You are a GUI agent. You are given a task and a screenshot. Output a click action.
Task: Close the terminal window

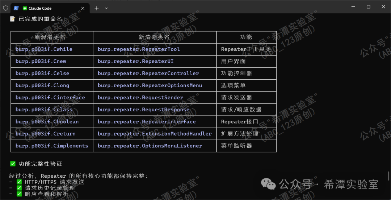383,7
